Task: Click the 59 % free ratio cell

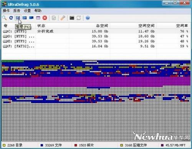Action: pyautogui.click(x=184, y=46)
